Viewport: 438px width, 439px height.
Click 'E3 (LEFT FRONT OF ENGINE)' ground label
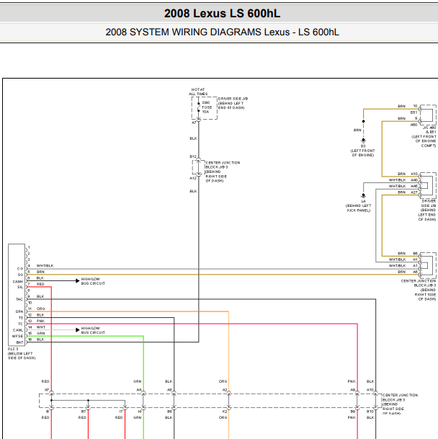click(x=362, y=151)
